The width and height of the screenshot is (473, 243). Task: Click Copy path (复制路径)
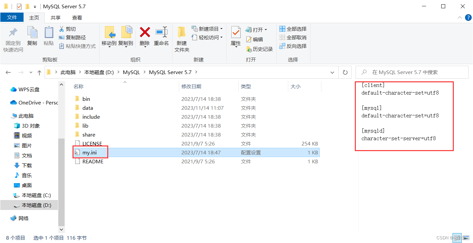(72, 38)
